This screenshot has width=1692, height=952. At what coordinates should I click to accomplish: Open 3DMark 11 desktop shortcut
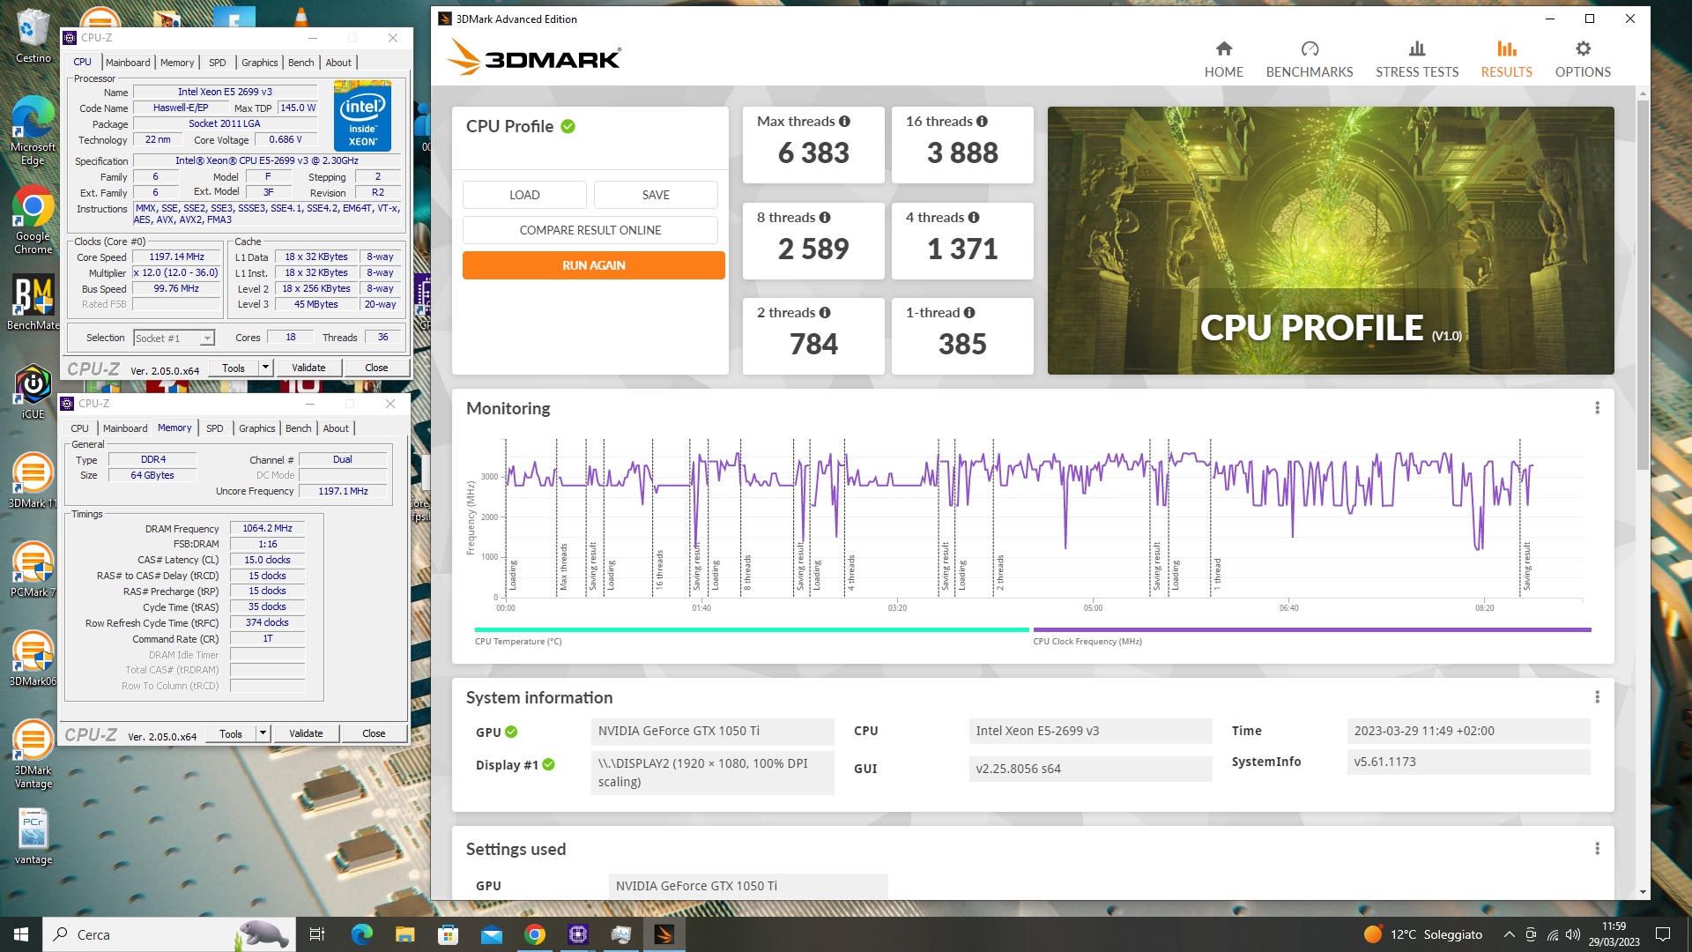coord(33,481)
